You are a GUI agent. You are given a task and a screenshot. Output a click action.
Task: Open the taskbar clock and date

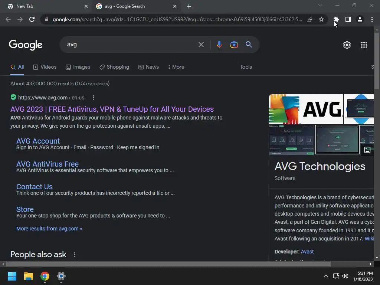[x=363, y=276]
